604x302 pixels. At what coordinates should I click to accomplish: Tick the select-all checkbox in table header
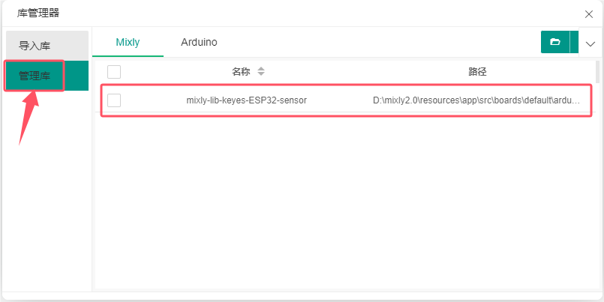[x=114, y=72]
